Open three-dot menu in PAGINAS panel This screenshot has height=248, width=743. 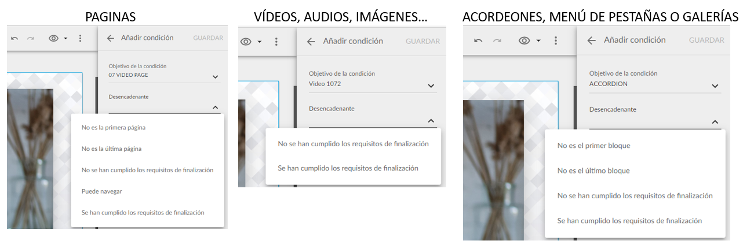81,39
